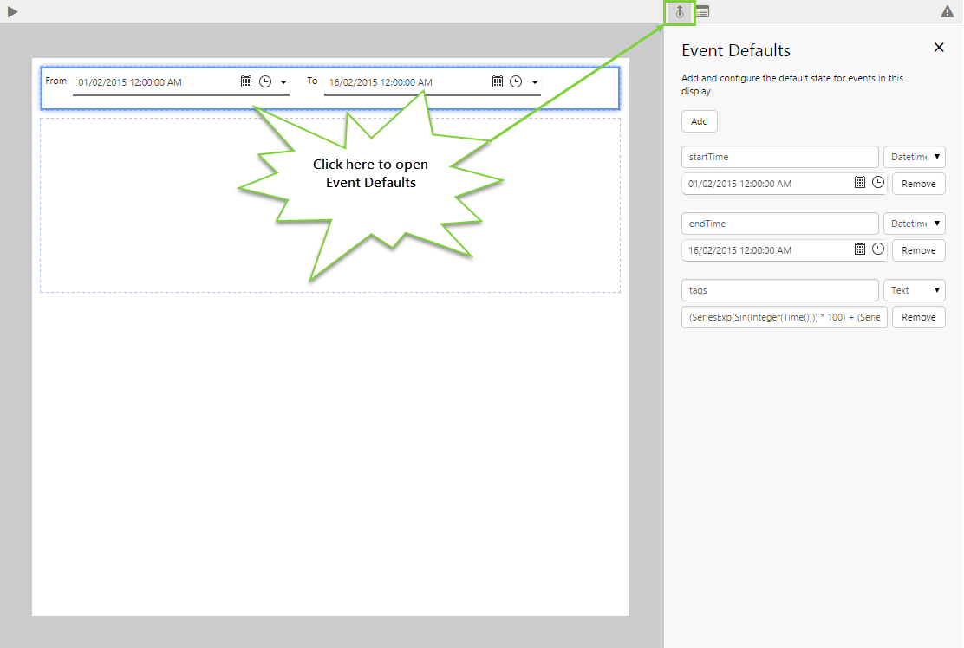Click the warning triangle icon
The height and width of the screenshot is (648, 964).
[x=948, y=12]
